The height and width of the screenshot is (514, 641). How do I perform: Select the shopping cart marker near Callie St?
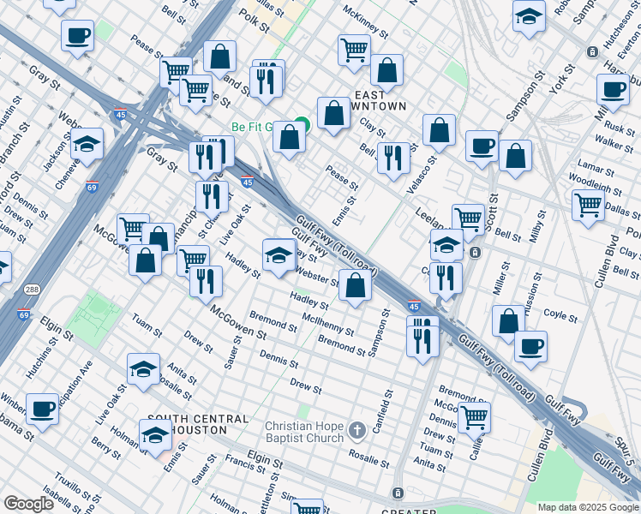(x=475, y=419)
